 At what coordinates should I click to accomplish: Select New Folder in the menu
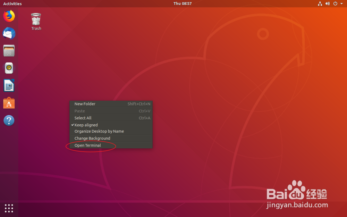pyautogui.click(x=85, y=103)
